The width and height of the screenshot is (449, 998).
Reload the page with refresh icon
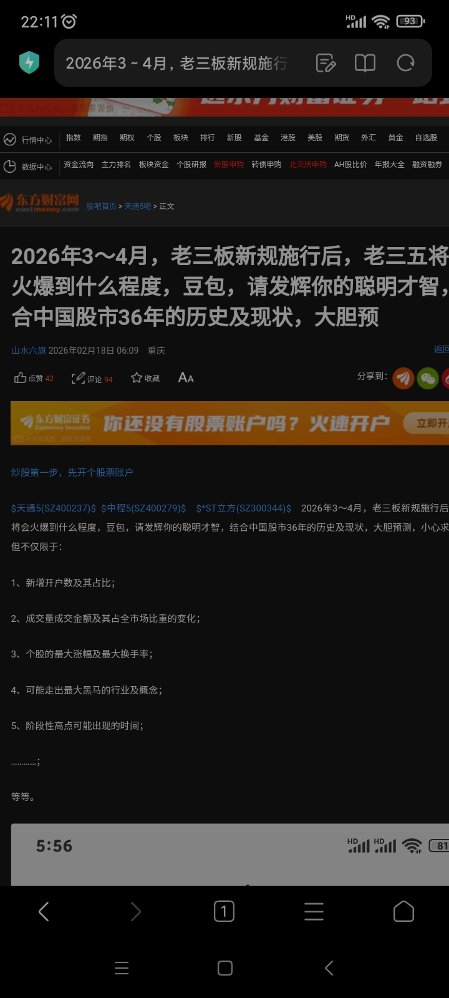(x=405, y=63)
